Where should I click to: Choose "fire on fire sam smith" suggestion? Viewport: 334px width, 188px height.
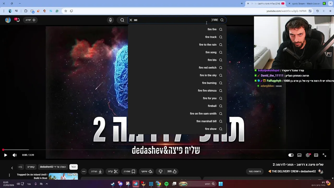[x=177, y=114]
